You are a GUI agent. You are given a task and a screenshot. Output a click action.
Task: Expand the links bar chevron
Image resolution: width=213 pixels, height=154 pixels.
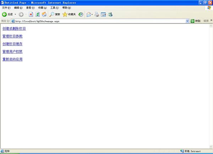click(x=211, y=20)
